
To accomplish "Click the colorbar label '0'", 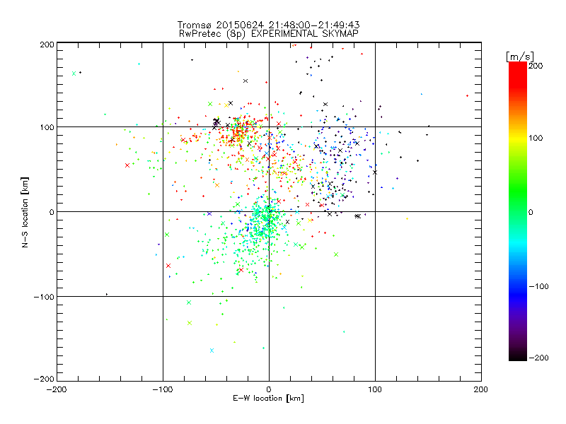I will click(x=531, y=213).
